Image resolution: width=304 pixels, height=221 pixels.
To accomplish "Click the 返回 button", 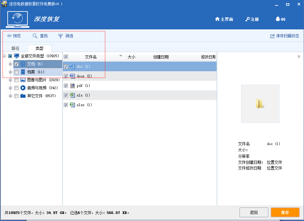I will click(x=254, y=212).
